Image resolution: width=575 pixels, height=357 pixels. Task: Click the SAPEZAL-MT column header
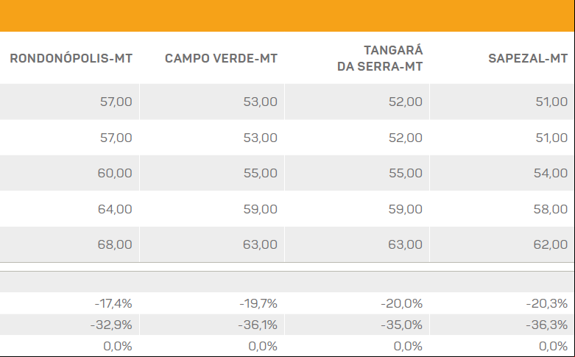528,59
